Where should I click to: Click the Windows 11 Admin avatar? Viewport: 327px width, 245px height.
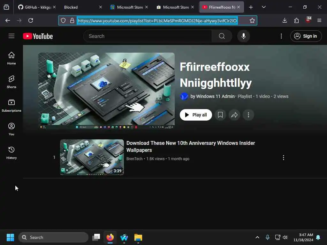click(x=184, y=96)
